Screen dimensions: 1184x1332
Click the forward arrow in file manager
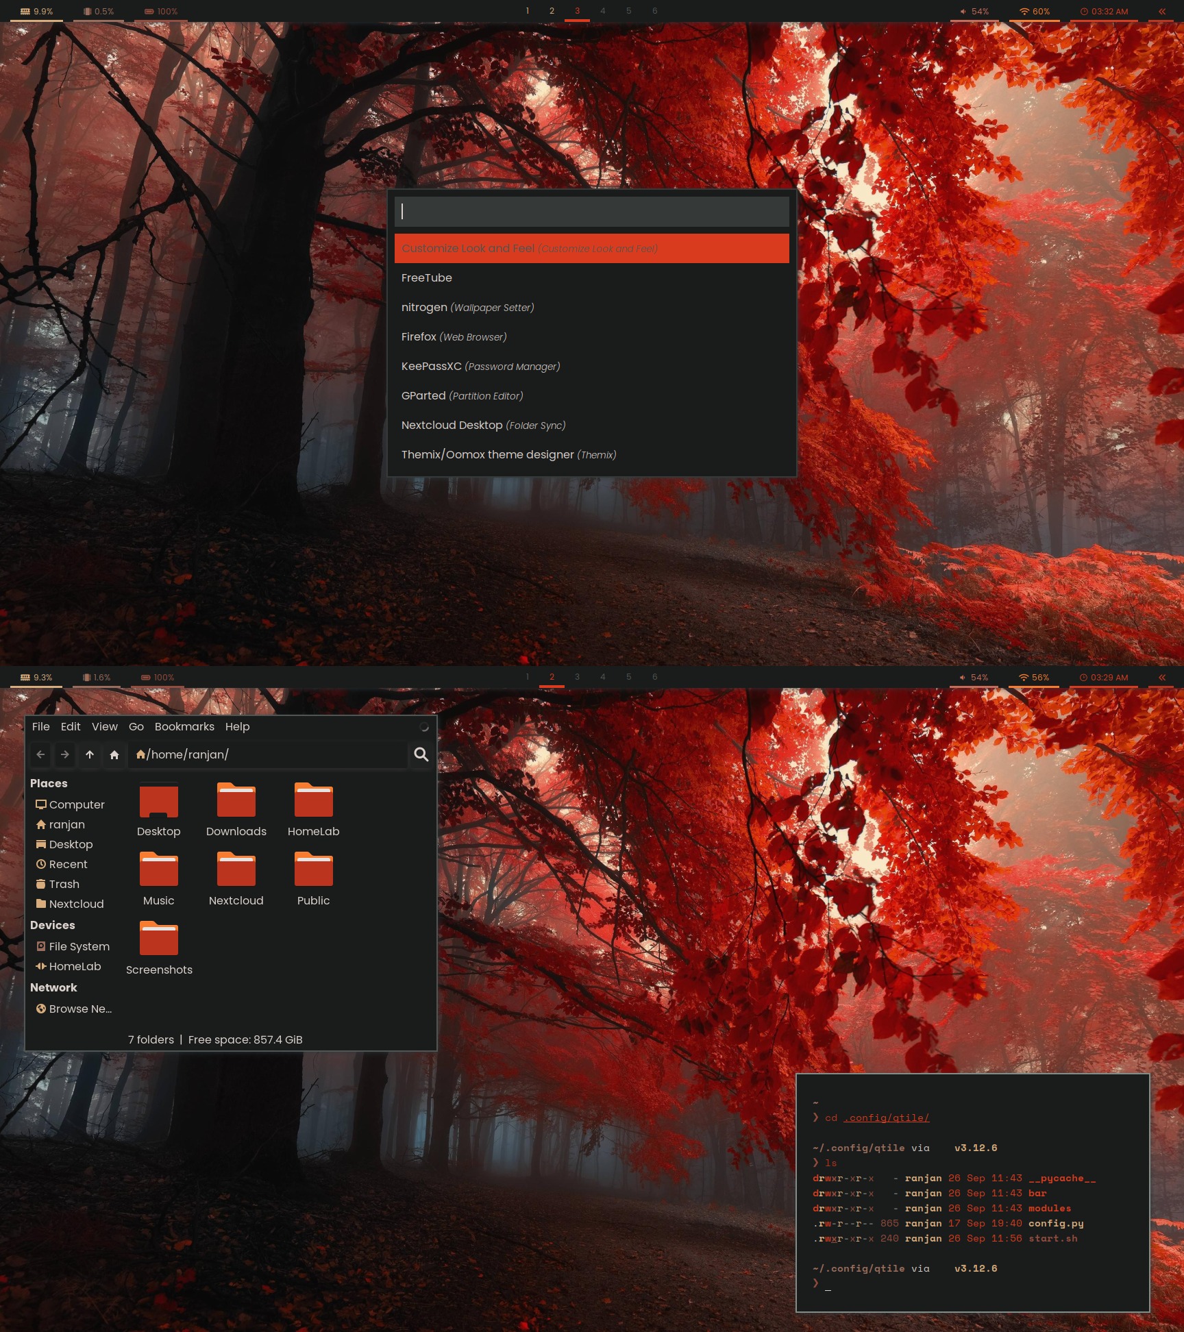coord(65,754)
